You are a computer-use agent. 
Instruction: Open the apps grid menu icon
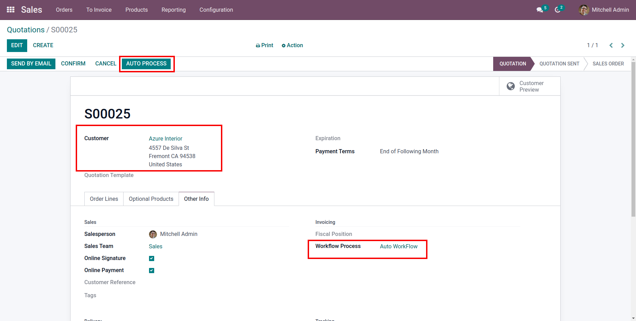click(11, 10)
